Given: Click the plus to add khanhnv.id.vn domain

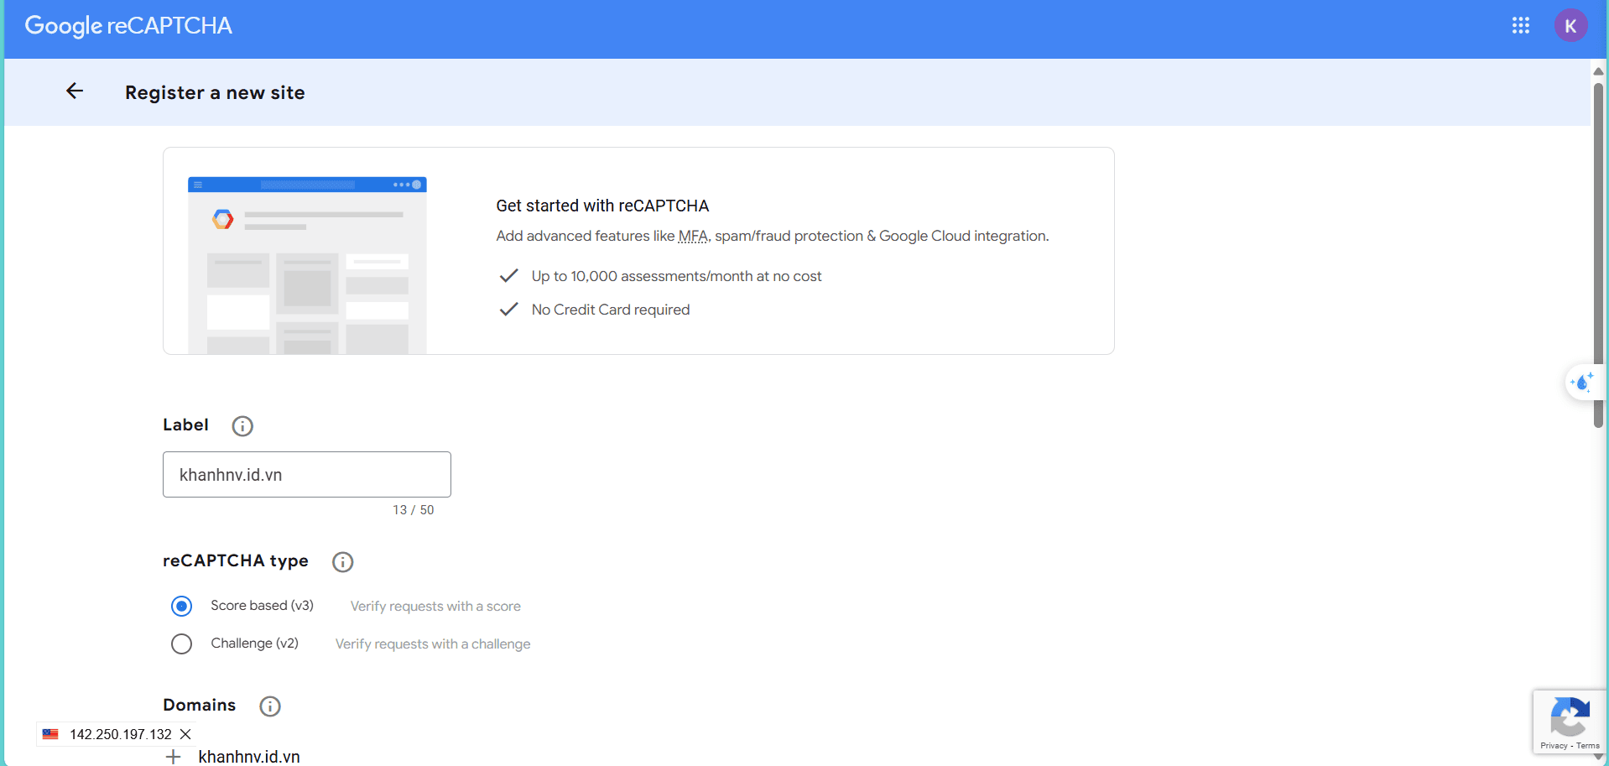Looking at the screenshot, I should click(172, 756).
